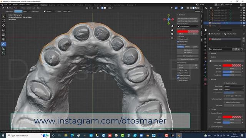
Task: Select the Cursor tool
Action: pyautogui.click(x=3, y=21)
